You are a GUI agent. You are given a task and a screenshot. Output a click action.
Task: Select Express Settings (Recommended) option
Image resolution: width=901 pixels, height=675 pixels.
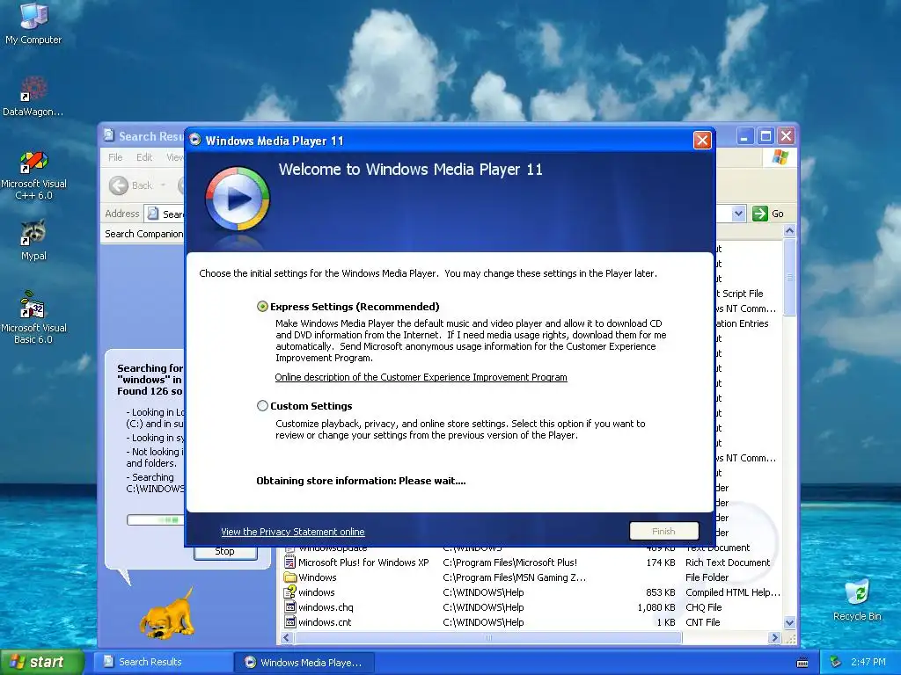click(262, 307)
